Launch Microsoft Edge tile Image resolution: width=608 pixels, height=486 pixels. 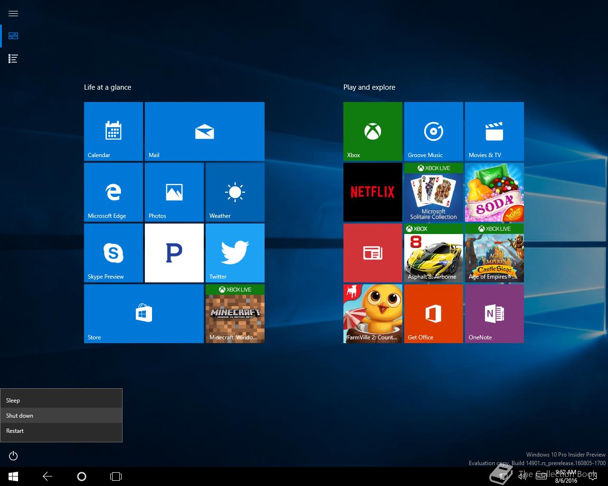pyautogui.click(x=114, y=192)
